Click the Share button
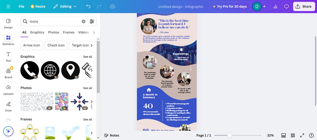The image size is (317, 140). point(304,7)
